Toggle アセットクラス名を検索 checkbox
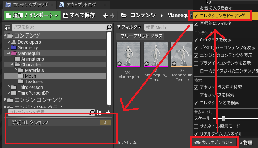The height and width of the screenshot is (148, 258). click(x=196, y=87)
